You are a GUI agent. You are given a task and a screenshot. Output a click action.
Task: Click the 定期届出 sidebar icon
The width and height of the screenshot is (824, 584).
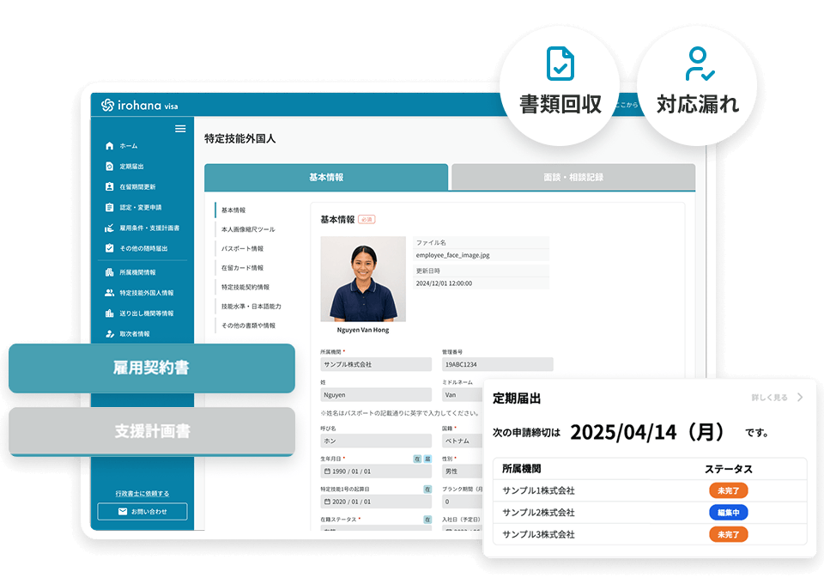click(x=109, y=166)
